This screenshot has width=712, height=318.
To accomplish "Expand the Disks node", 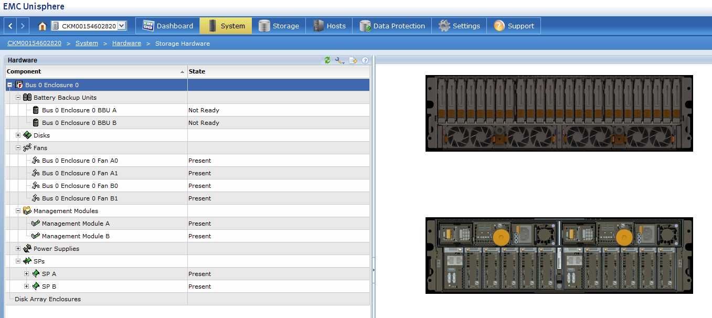I will pos(18,135).
